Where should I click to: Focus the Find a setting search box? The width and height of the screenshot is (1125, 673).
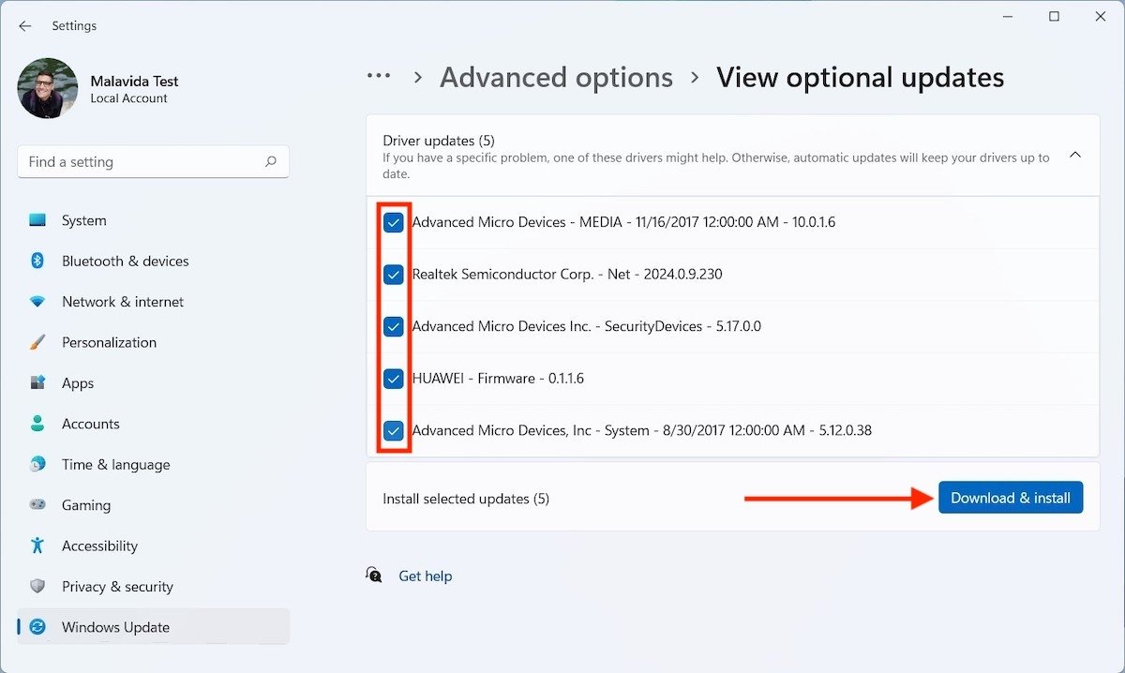[x=153, y=162]
